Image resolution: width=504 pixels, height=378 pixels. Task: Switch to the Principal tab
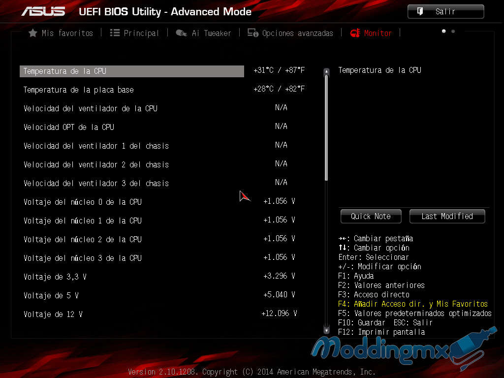point(135,33)
